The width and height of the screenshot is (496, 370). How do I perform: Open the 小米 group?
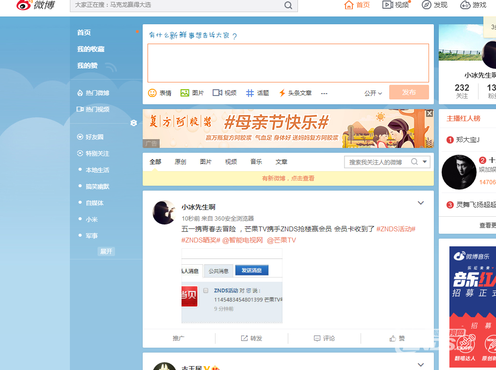(x=92, y=219)
